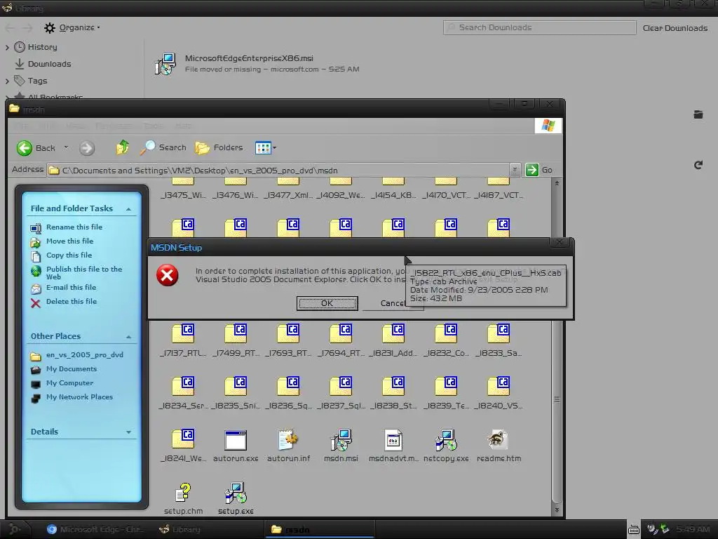Image resolution: width=718 pixels, height=539 pixels.
Task: Click Search Downloads field
Action: click(x=539, y=27)
